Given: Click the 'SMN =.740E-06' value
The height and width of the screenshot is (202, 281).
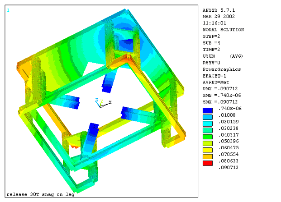Looking at the screenshot, I should click(x=222, y=96).
